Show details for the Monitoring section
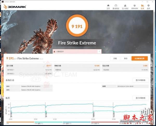The image size is (156, 126). 141,98
